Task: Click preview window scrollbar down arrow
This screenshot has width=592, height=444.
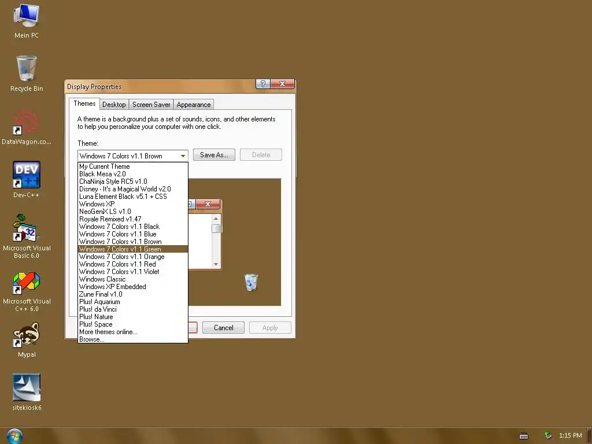Action: tap(216, 264)
